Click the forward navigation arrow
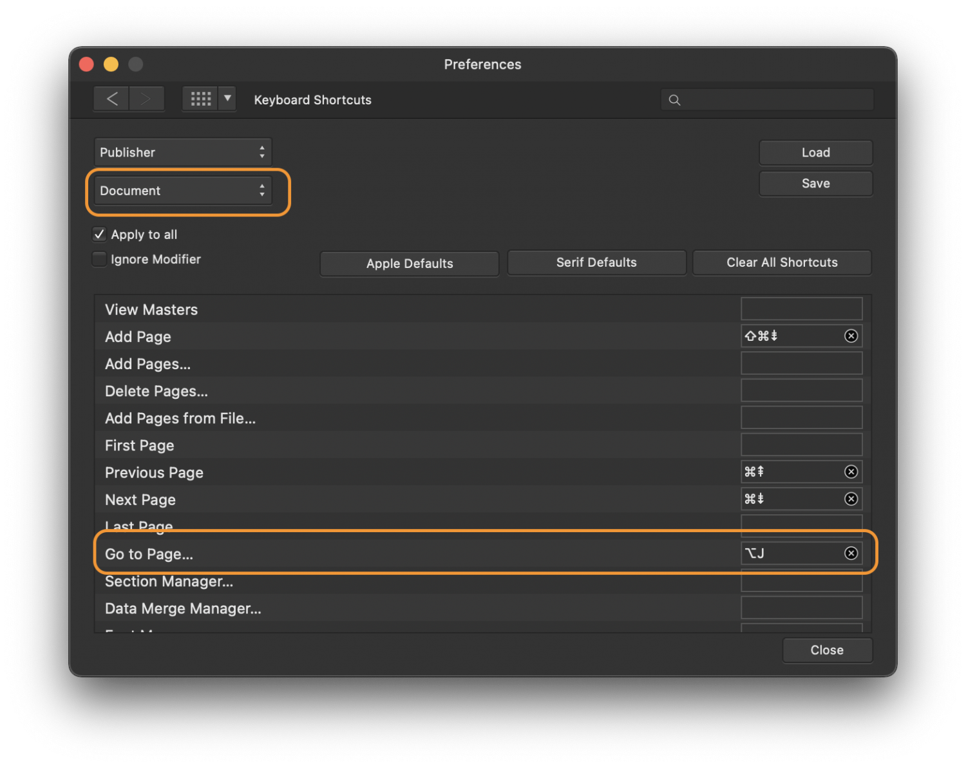966x768 pixels. pos(146,99)
